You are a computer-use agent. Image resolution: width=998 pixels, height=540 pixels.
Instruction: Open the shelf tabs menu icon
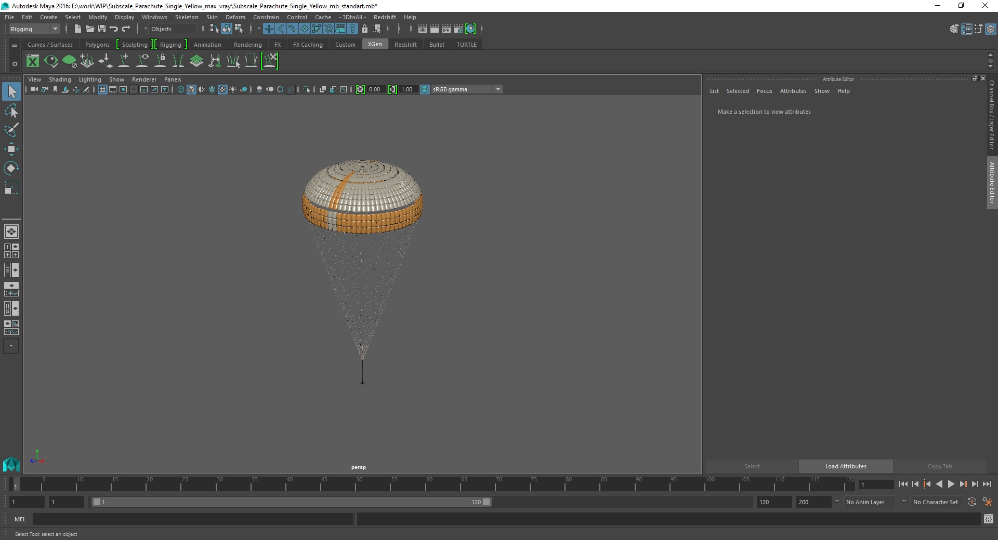click(x=15, y=46)
